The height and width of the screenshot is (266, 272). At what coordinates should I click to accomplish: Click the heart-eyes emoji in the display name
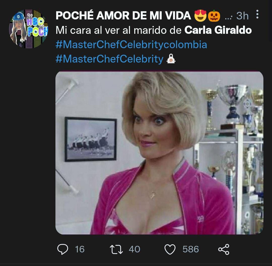click(x=200, y=16)
